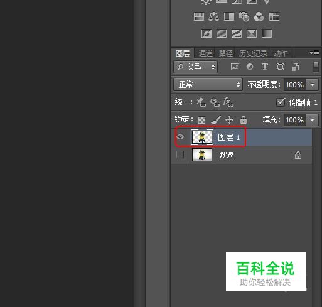The image size is (322, 307).
Task: Hide the 图层 1 layer eye
Action: tap(180, 137)
